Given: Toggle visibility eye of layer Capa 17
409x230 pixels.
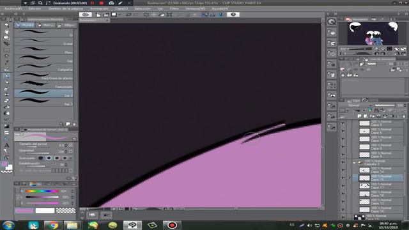Looking at the screenshot, I should tap(343, 186).
